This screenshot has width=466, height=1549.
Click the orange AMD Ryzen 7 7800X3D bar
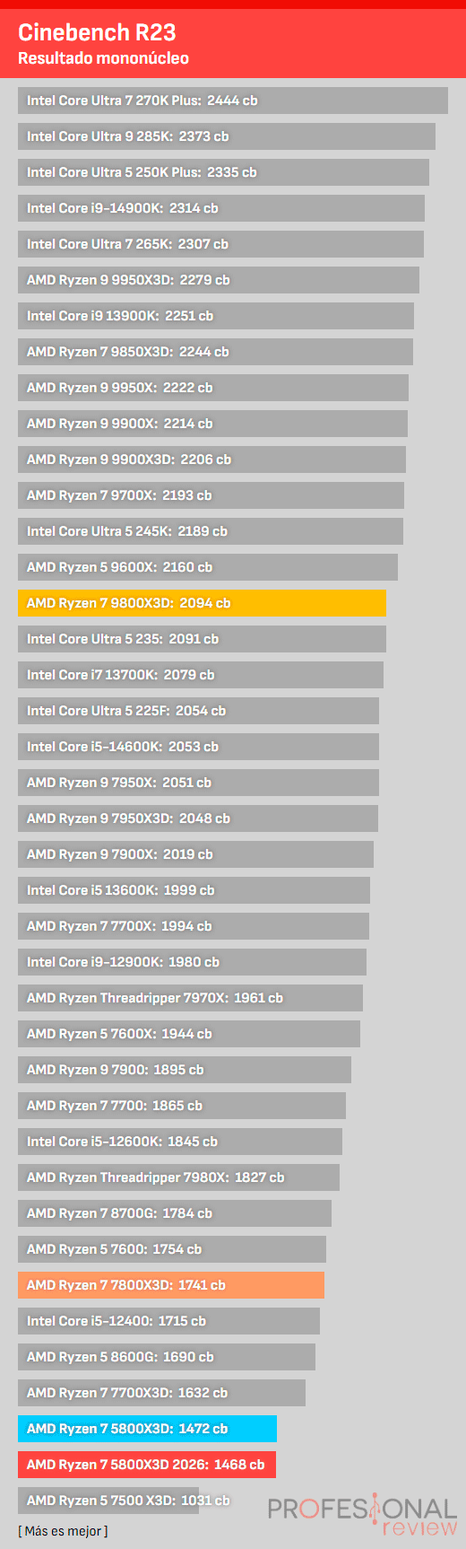(x=171, y=1285)
